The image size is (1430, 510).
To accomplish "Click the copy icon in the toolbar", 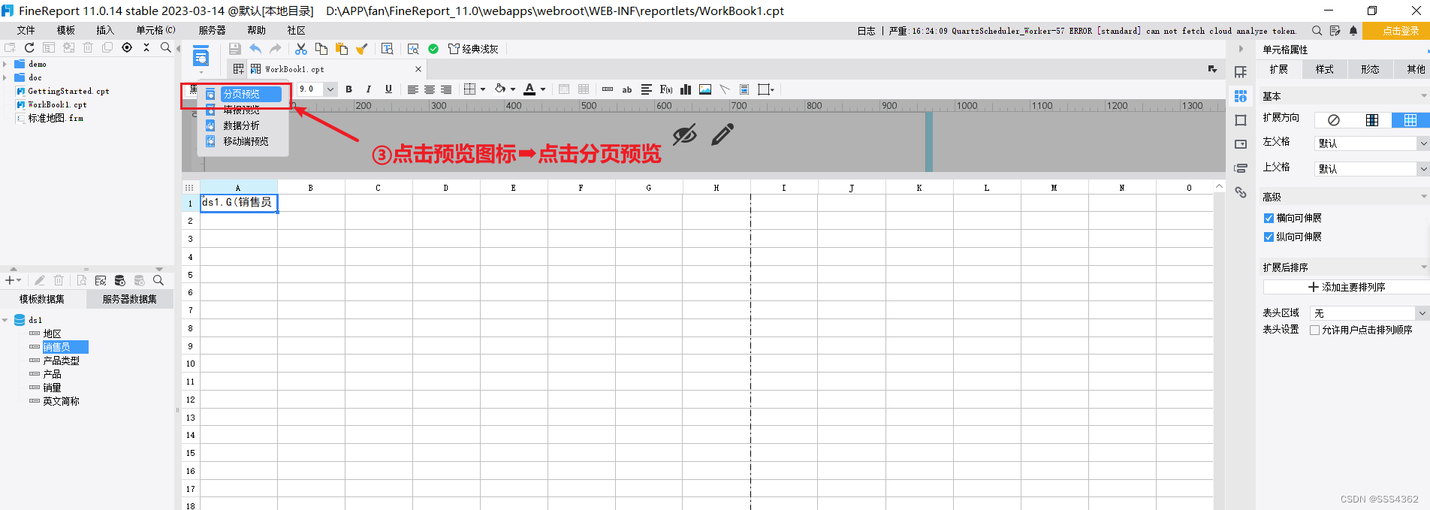I will (321, 49).
